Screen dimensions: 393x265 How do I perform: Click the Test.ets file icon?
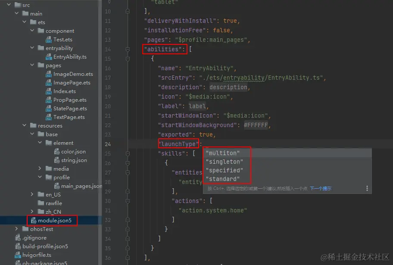tap(49, 40)
